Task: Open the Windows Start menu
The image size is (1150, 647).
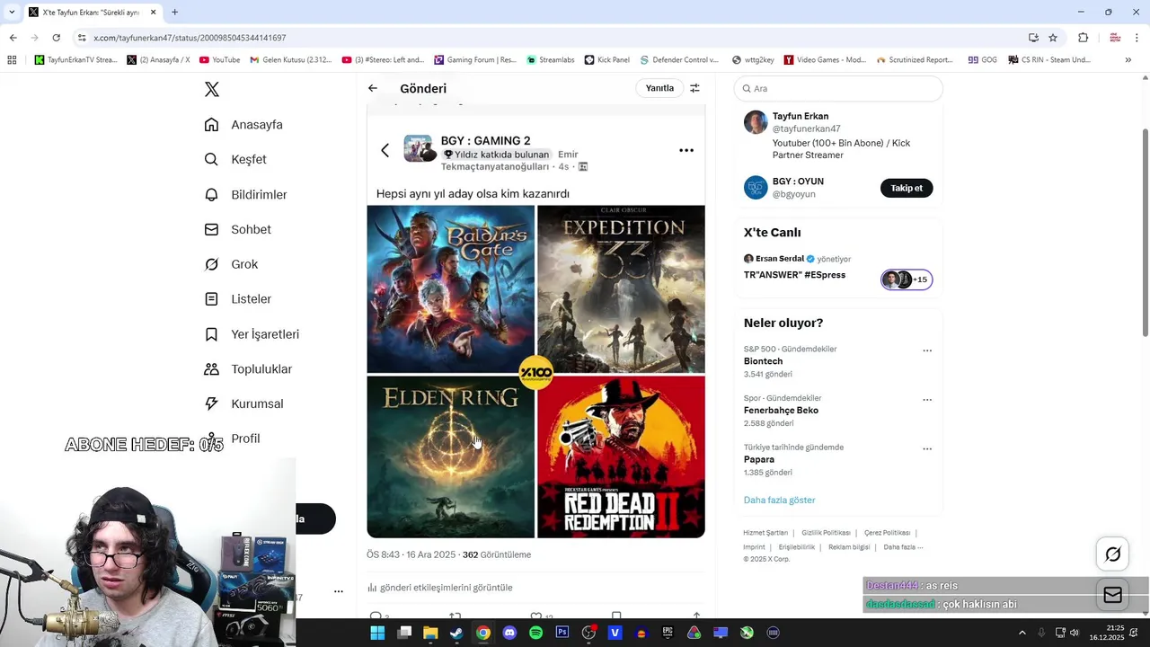Action: pos(377,633)
